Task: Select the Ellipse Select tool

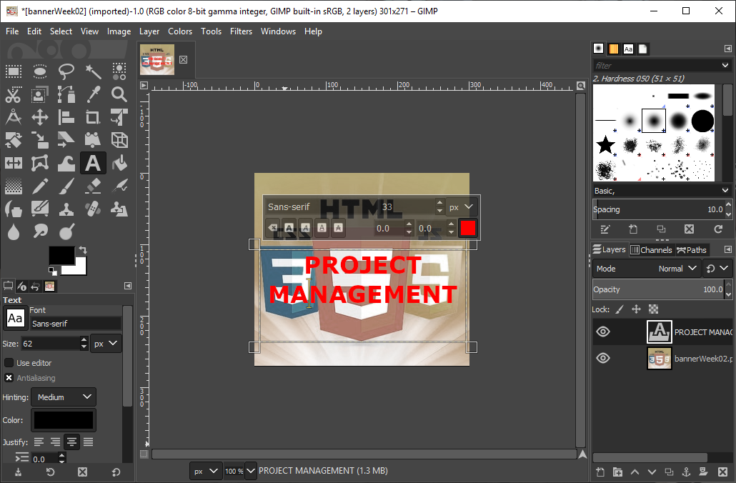Action: 40,71
